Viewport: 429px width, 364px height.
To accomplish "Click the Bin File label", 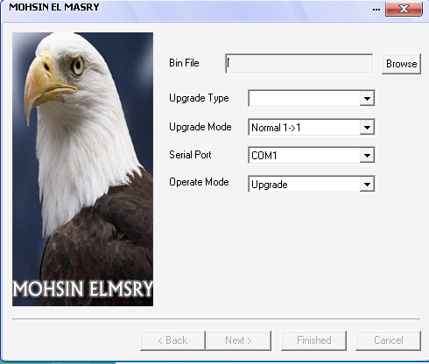I will point(184,63).
